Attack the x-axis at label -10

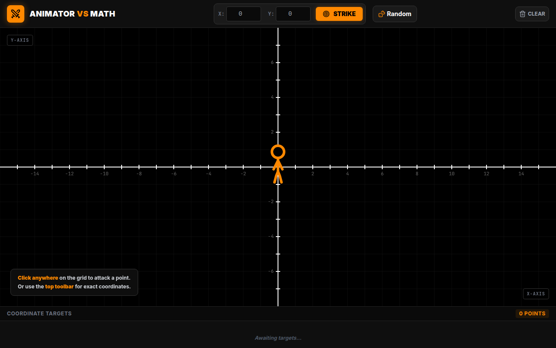(x=104, y=167)
